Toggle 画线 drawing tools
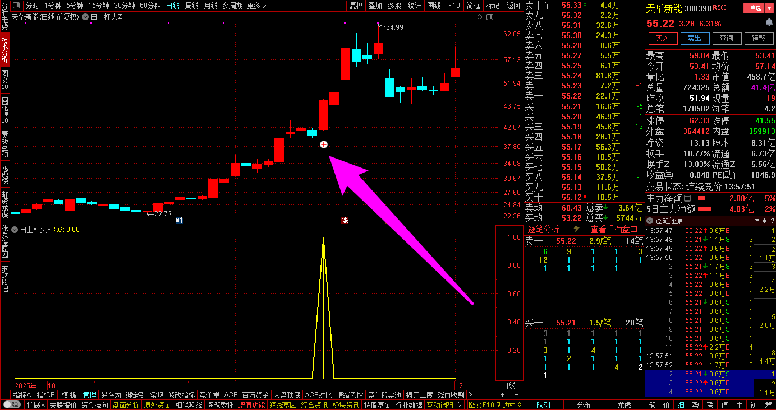Image resolution: width=776 pixels, height=410 pixels. 434,6
